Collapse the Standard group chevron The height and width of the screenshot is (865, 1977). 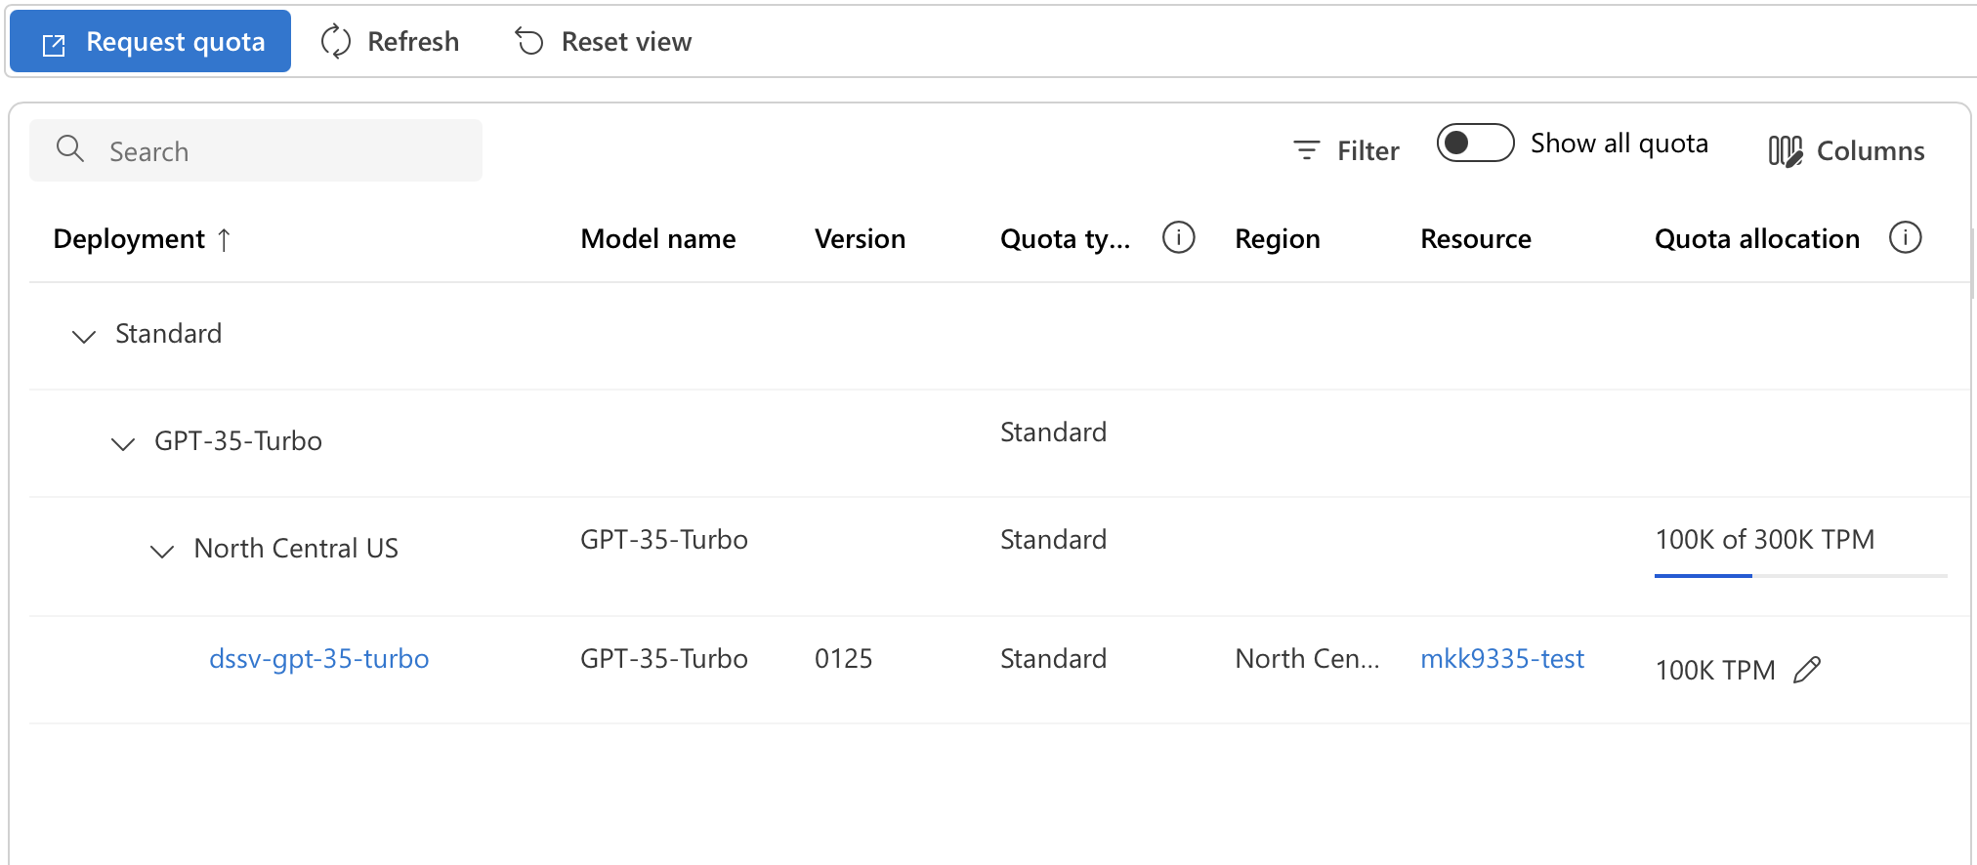(84, 336)
